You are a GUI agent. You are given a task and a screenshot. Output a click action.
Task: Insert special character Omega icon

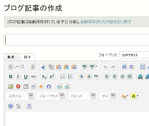pyautogui.click(x=48, y=86)
